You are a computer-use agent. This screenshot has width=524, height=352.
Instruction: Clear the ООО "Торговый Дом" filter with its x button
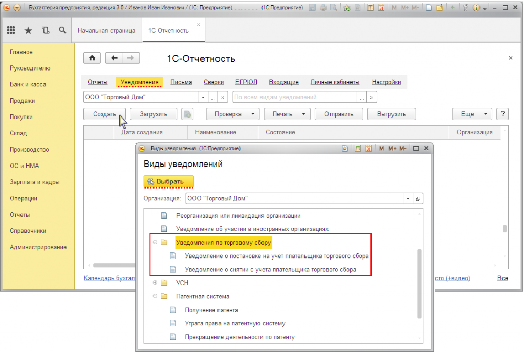pos(223,97)
